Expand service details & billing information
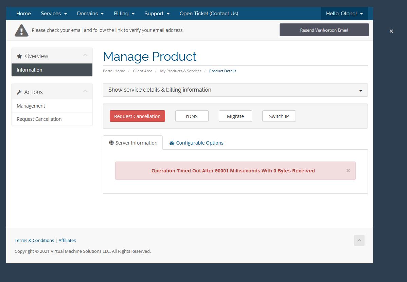Viewport: 407px width, 282px height. tap(235, 90)
